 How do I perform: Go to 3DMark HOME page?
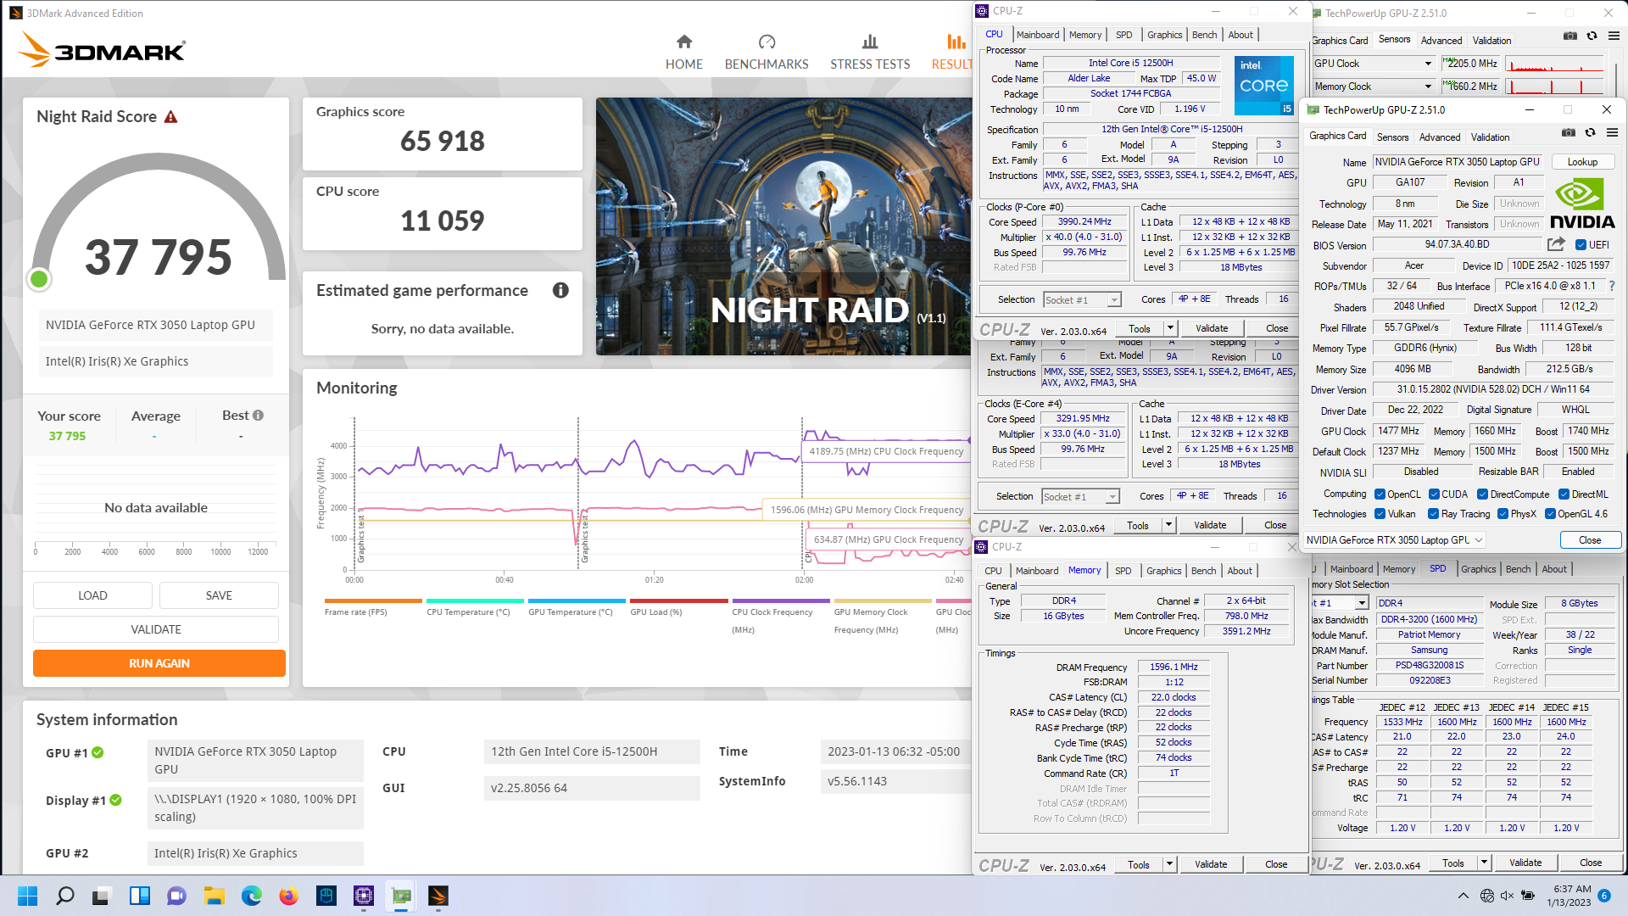[x=683, y=53]
